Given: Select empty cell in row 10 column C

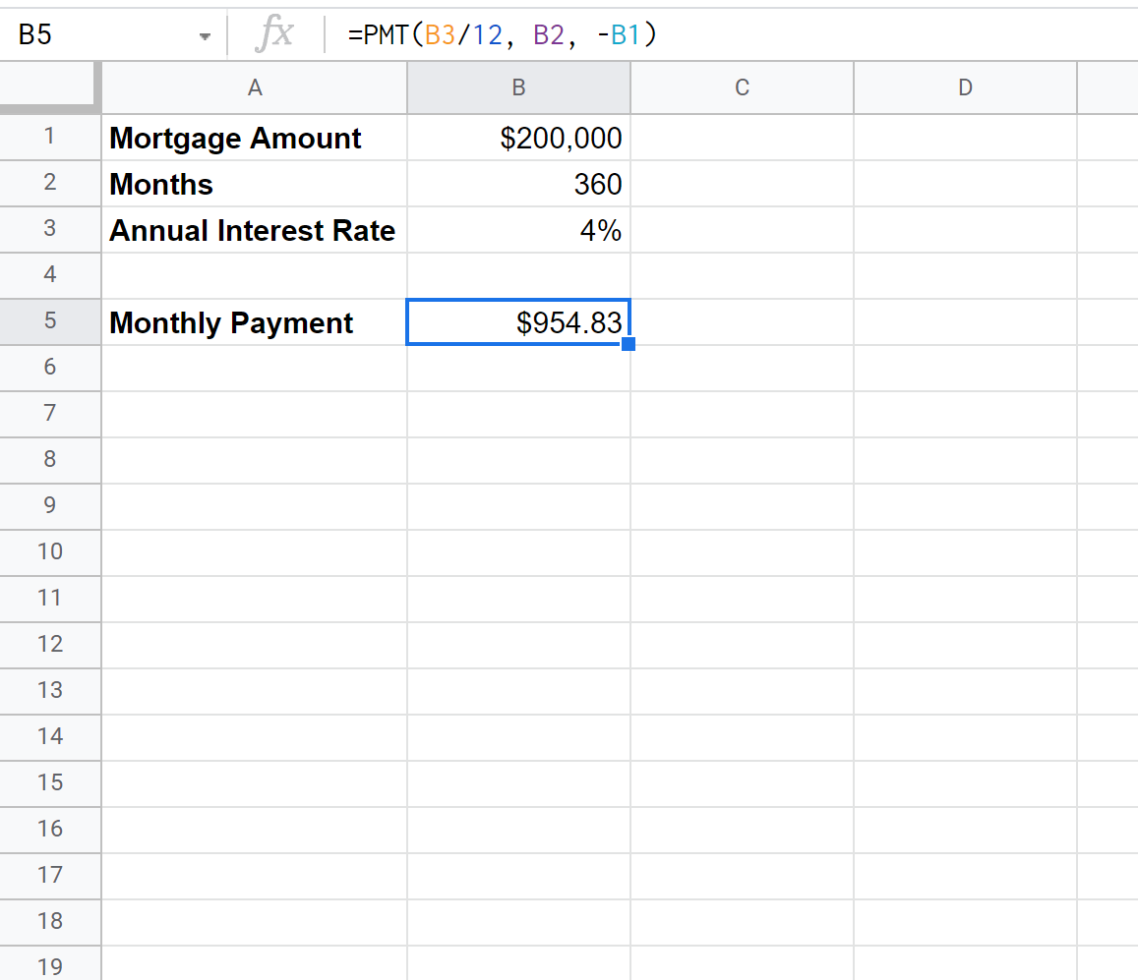Looking at the screenshot, I should [742, 552].
